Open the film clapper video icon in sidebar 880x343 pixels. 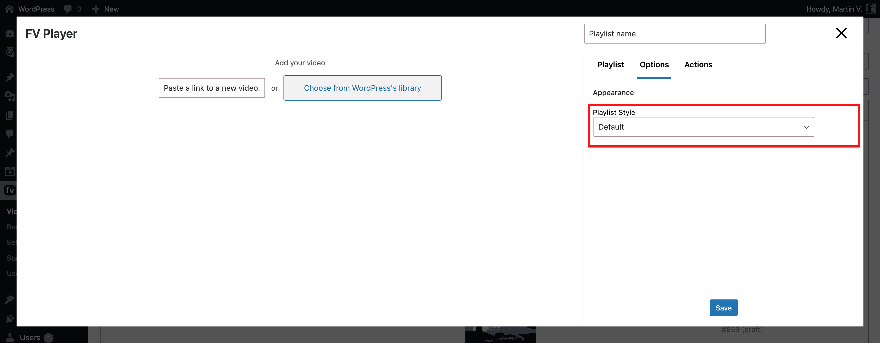pos(10,171)
